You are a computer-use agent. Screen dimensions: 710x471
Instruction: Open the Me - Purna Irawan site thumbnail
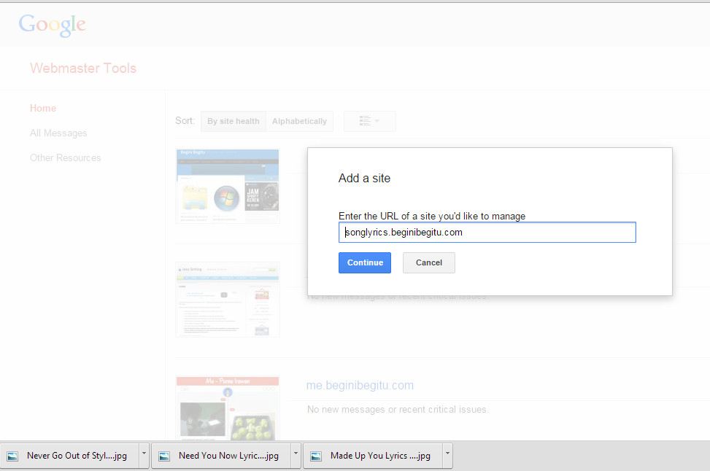(228, 408)
